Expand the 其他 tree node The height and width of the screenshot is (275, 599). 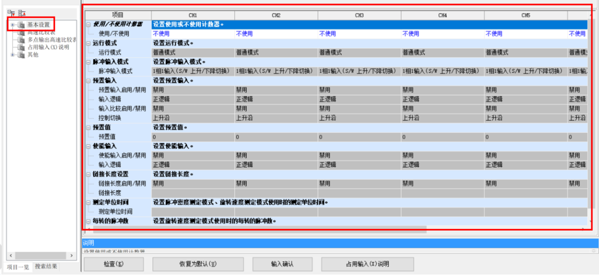click(x=12, y=54)
